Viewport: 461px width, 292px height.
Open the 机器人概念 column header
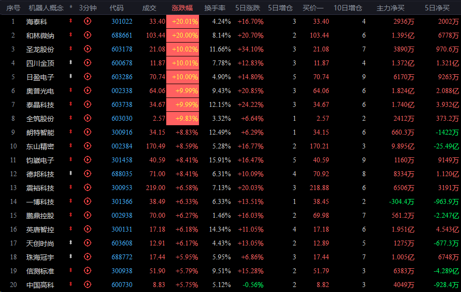coord(46,8)
